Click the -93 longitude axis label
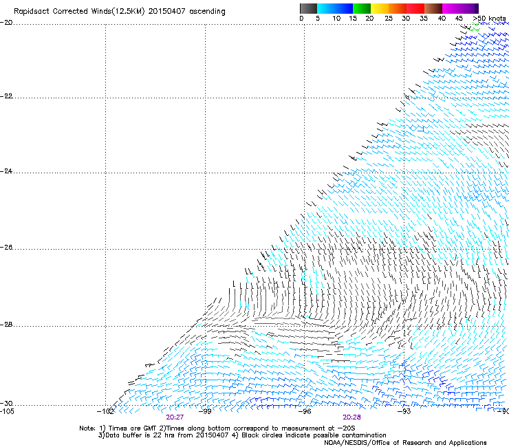Viewport: 509px width, 447px height. point(404,411)
